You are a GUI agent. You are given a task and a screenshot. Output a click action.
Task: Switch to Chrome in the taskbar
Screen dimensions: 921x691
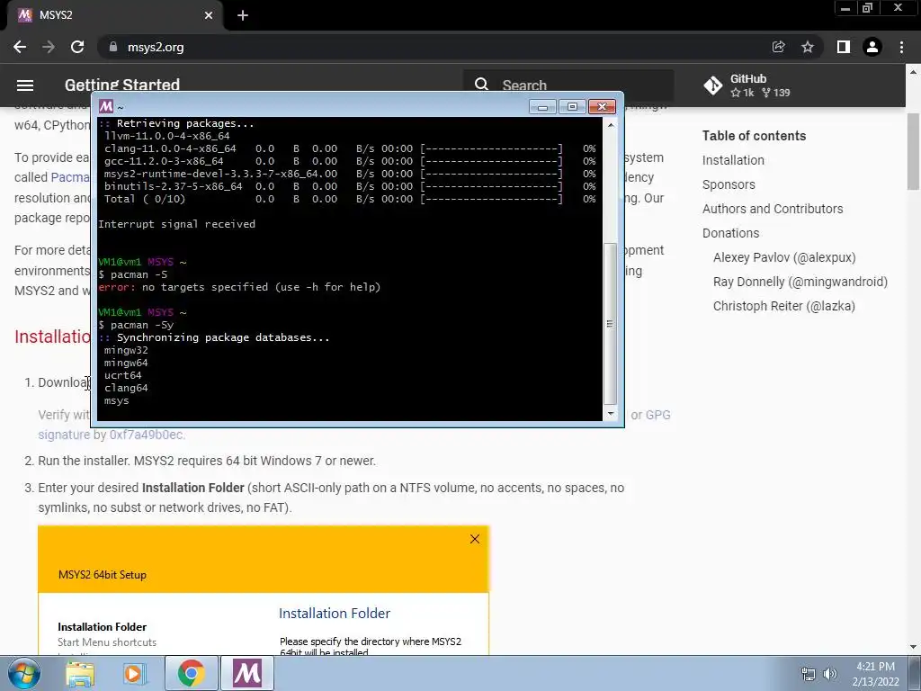191,673
